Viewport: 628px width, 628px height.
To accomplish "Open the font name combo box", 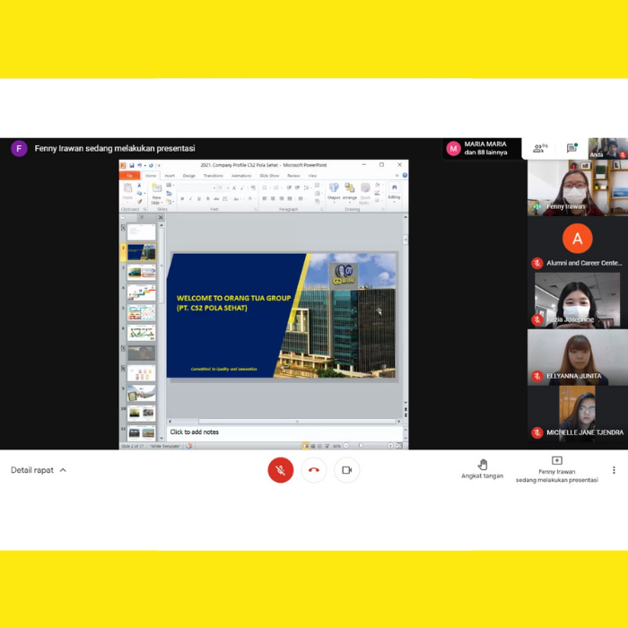I will coord(197,188).
